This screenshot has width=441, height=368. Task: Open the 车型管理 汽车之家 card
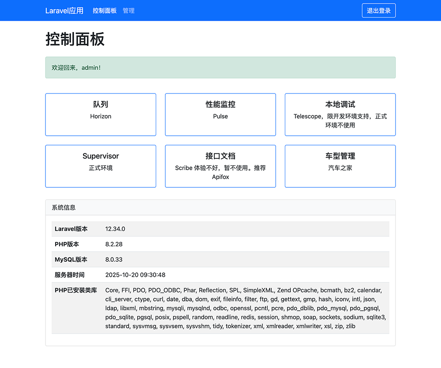(340, 166)
